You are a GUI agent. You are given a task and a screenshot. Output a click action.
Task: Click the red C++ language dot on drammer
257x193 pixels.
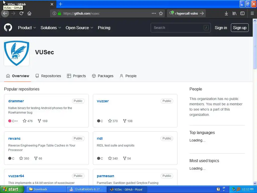point(10,121)
